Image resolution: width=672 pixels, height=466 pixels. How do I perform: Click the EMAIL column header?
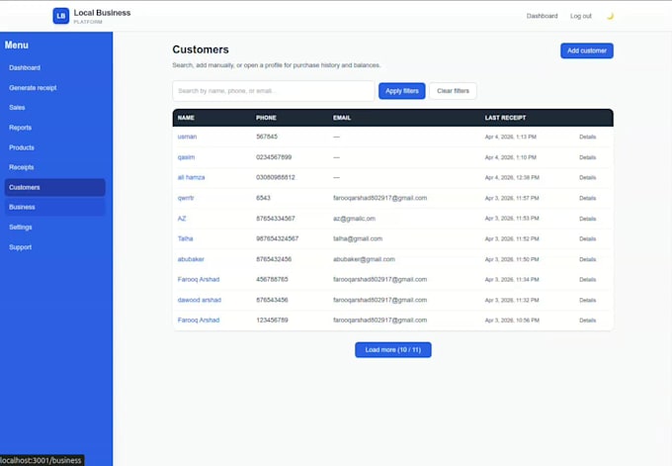(x=342, y=118)
